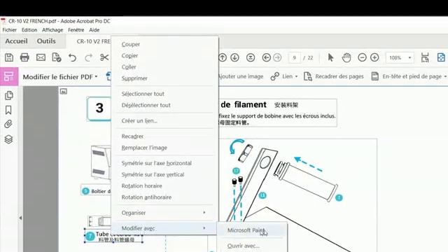Click the page number input field

click(x=294, y=57)
